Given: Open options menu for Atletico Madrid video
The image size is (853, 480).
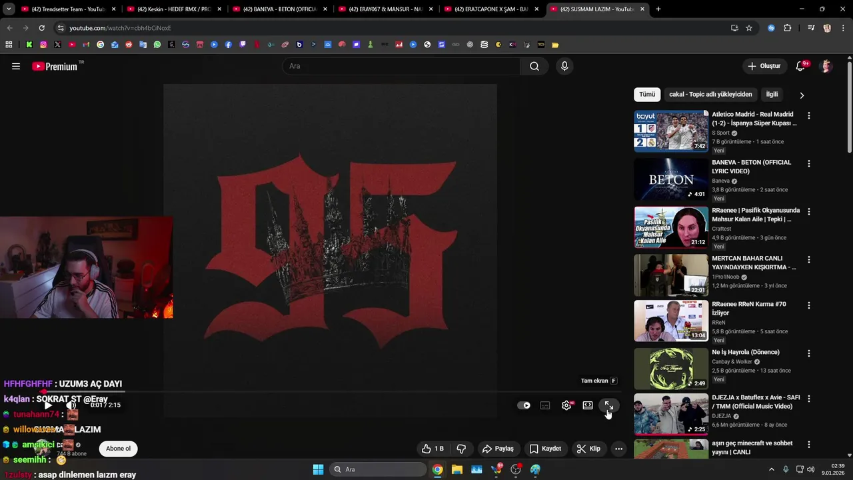Looking at the screenshot, I should pos(809,115).
